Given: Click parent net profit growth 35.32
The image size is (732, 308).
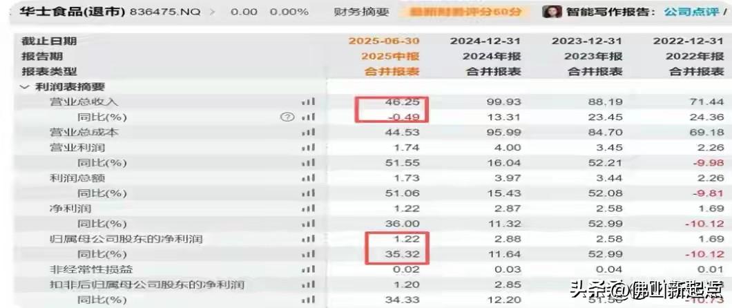Looking at the screenshot, I should 403,254.
